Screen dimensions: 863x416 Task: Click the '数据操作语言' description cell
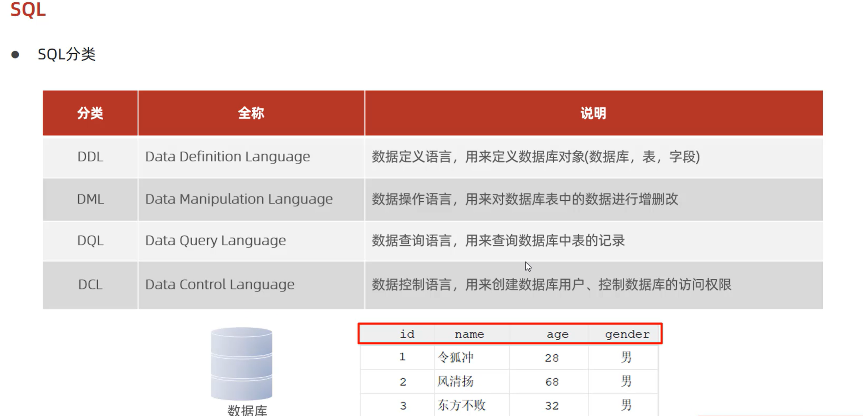click(594, 199)
